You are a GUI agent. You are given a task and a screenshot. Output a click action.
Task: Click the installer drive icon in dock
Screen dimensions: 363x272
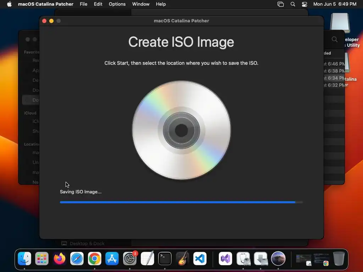(261, 258)
